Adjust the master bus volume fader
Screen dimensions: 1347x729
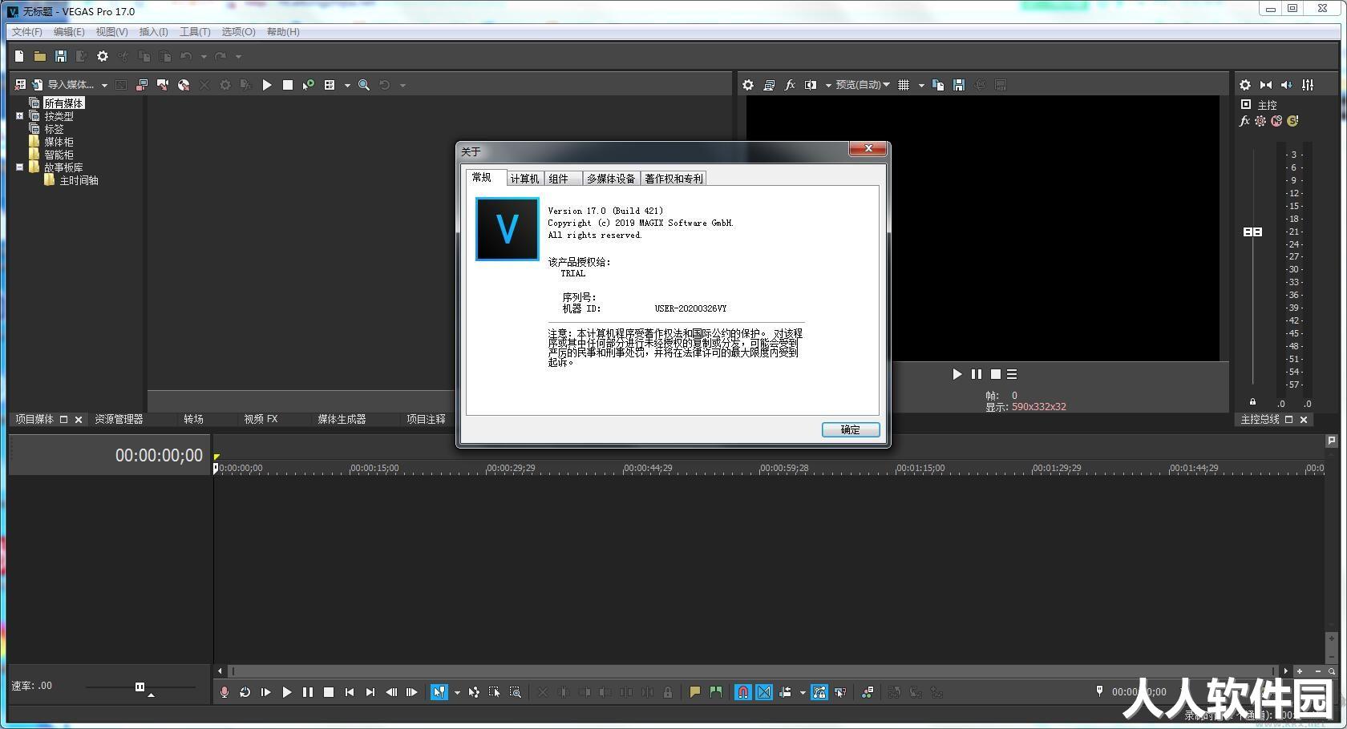(x=1252, y=232)
